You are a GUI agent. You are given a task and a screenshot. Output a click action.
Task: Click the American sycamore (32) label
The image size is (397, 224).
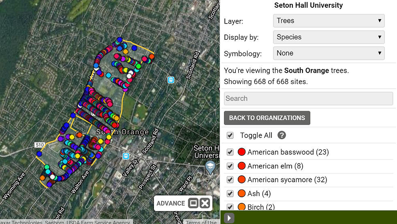[287, 180]
